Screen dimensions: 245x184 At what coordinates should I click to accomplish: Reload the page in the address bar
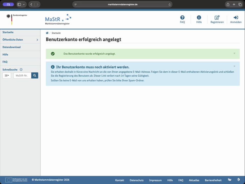(x=169, y=5)
